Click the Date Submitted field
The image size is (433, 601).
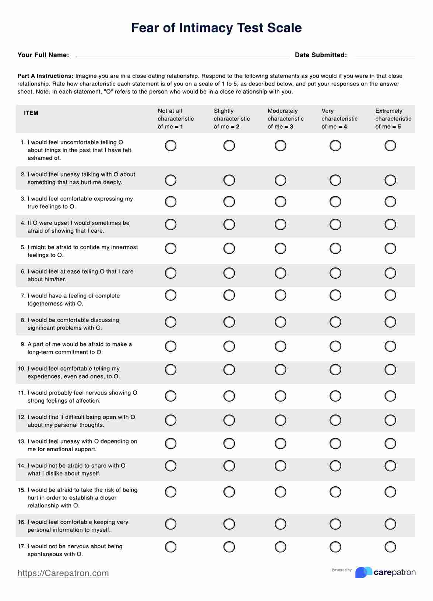click(384, 54)
